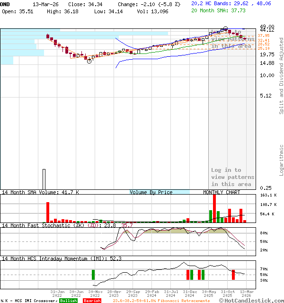Image resolution: width=284 pixels, height=303 pixels.
Task: Click the 37.95 Fibonacci price level label
Action: [x=263, y=36]
